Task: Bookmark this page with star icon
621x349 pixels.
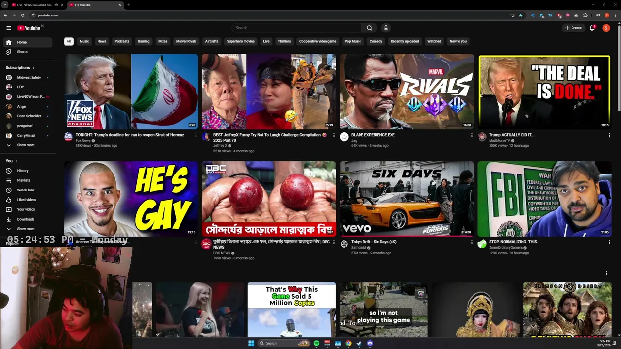Action: (x=521, y=15)
